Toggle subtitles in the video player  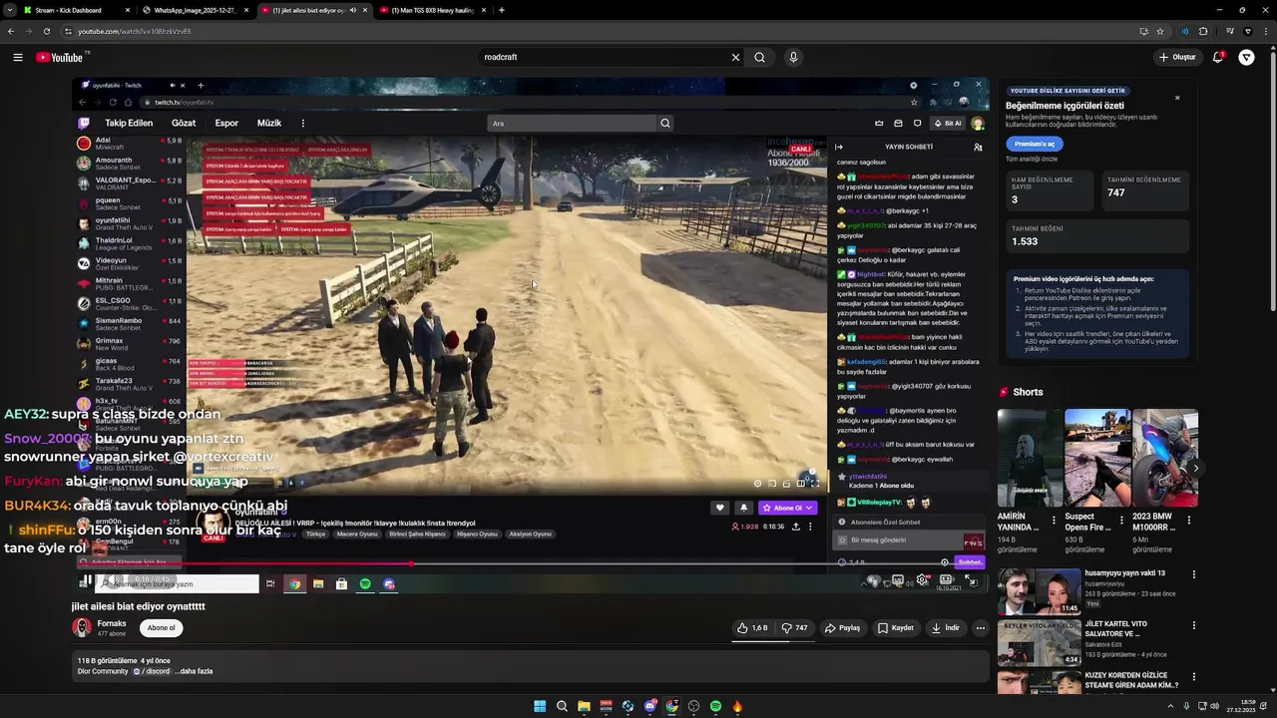click(x=898, y=580)
